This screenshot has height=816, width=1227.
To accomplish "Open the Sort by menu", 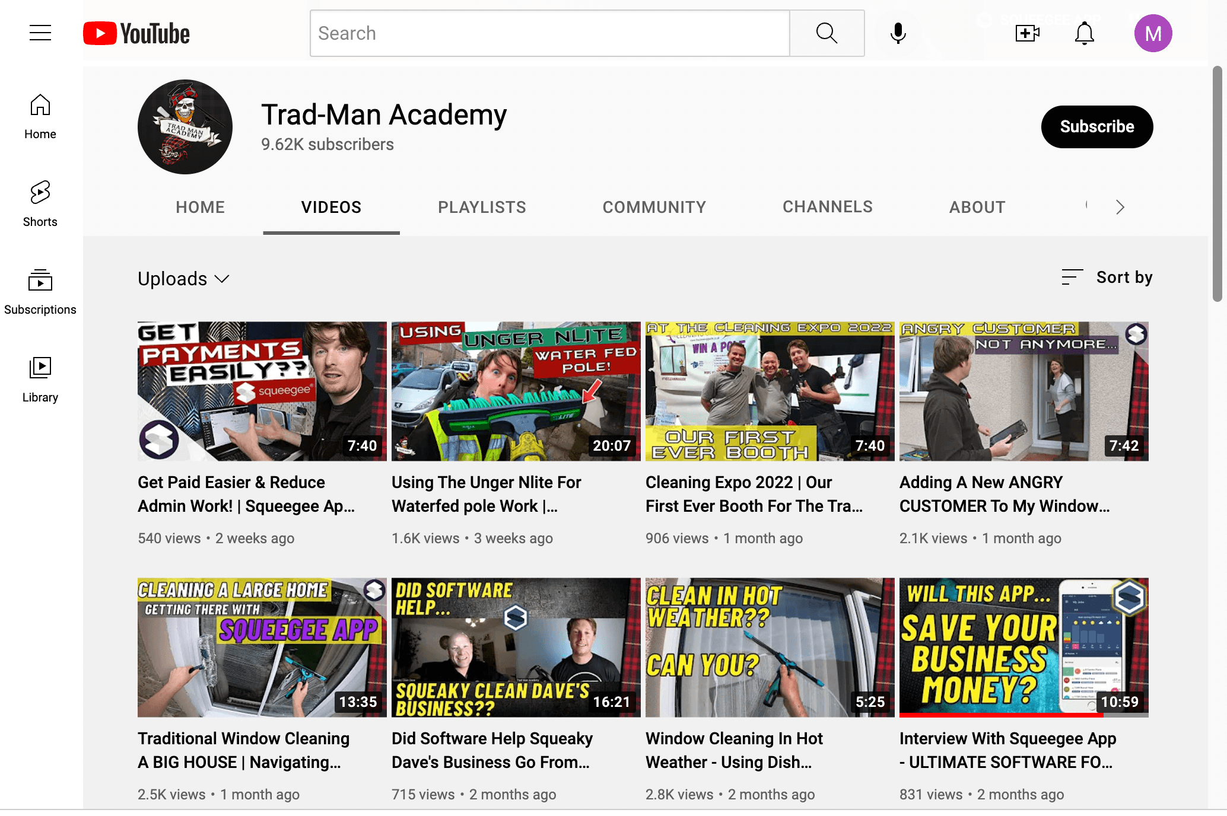I will coord(1107,277).
